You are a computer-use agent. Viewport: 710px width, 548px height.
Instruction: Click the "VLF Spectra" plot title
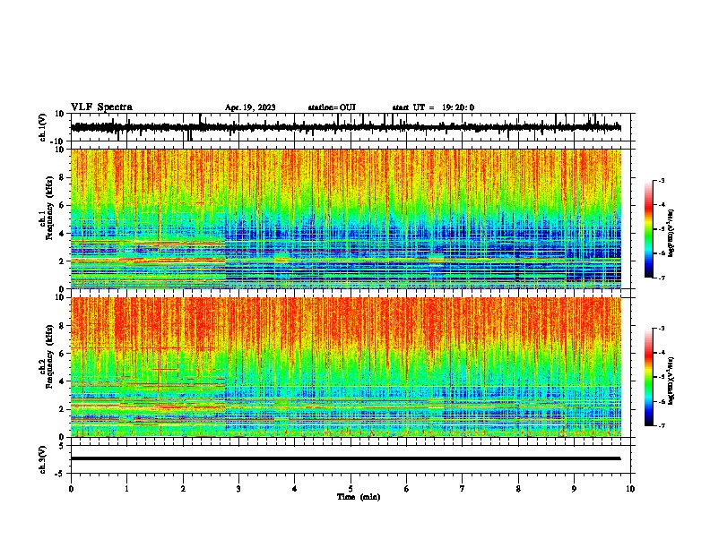pyautogui.click(x=101, y=107)
